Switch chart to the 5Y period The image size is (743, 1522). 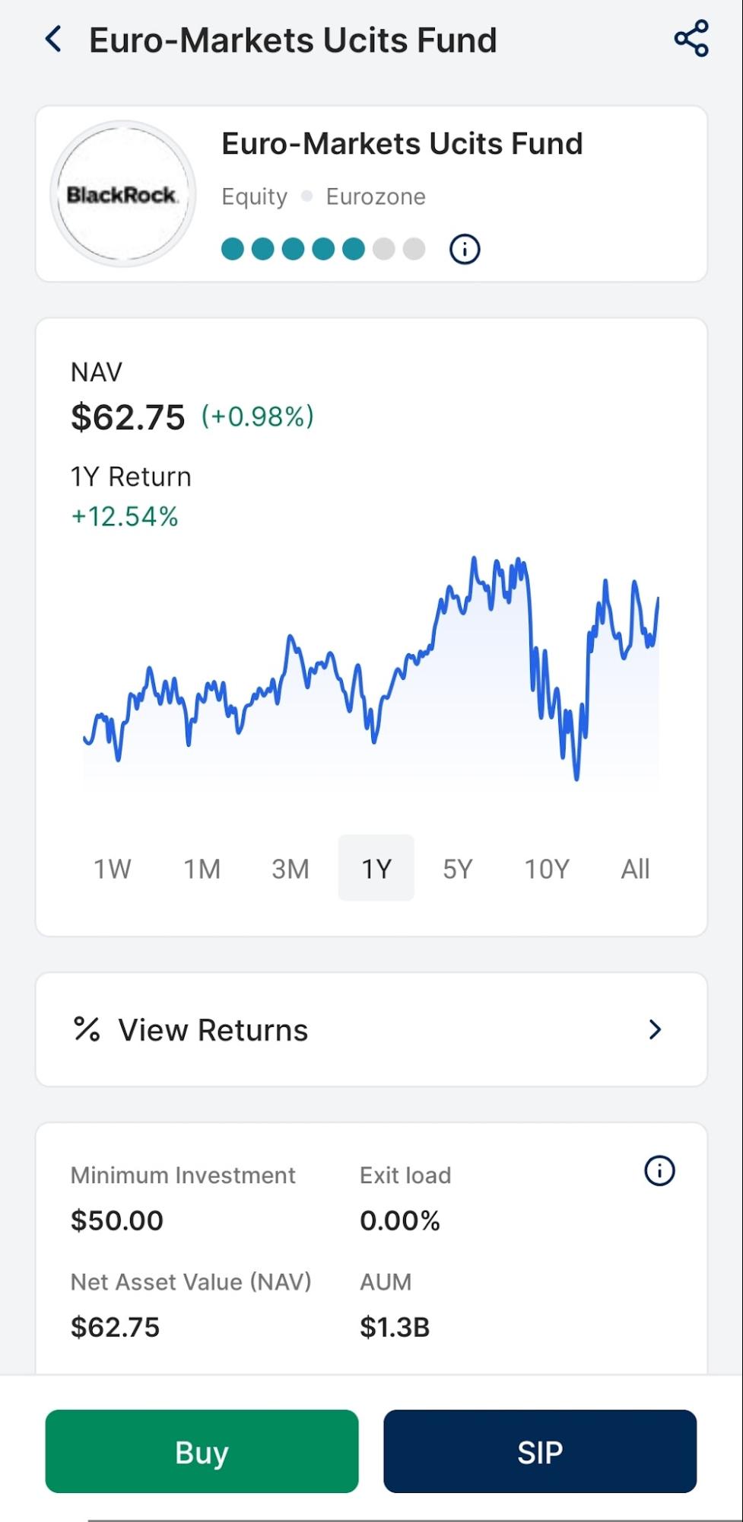[458, 869]
